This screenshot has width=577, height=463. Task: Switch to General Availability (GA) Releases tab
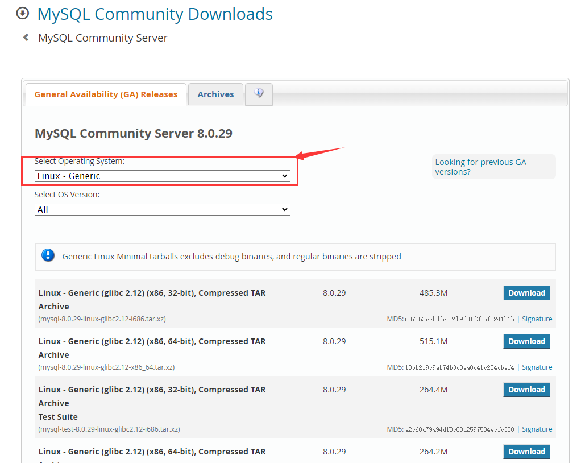click(x=106, y=94)
